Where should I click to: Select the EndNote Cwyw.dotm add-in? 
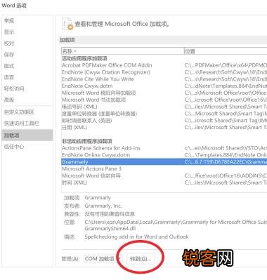click(x=164, y=86)
